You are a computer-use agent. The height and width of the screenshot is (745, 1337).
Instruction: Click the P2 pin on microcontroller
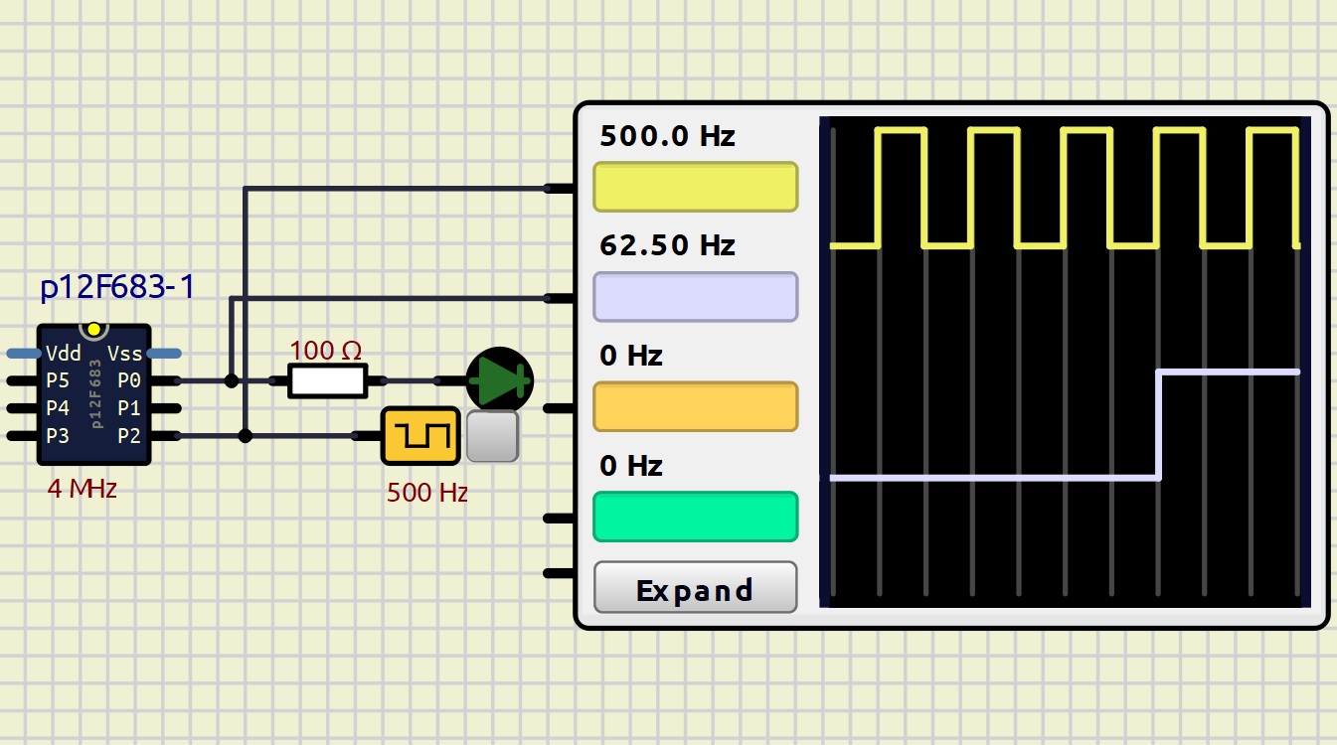tap(165, 435)
